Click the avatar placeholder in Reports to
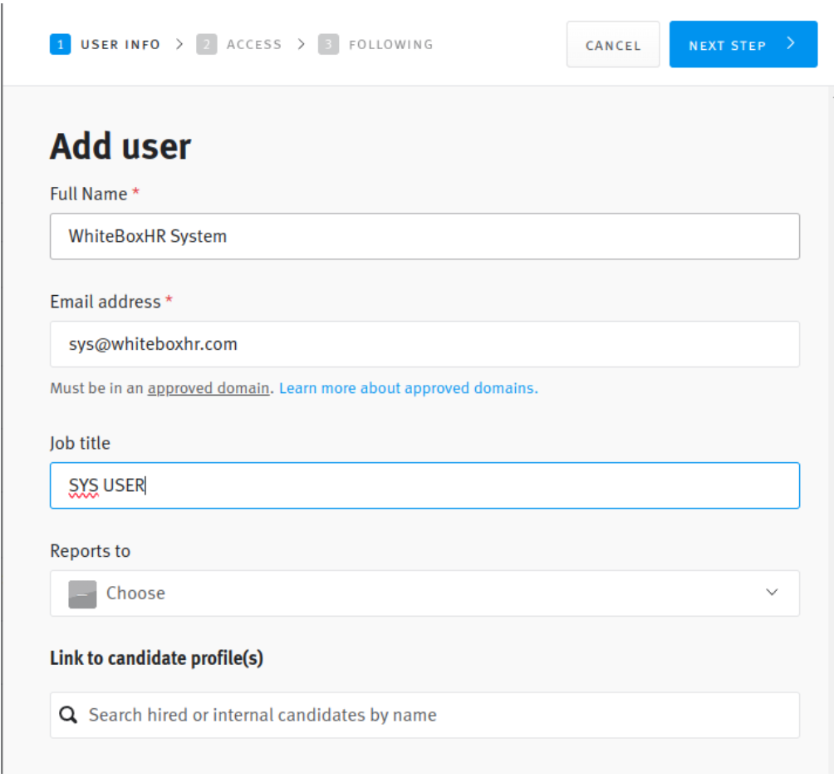This screenshot has width=834, height=783. pyautogui.click(x=82, y=594)
